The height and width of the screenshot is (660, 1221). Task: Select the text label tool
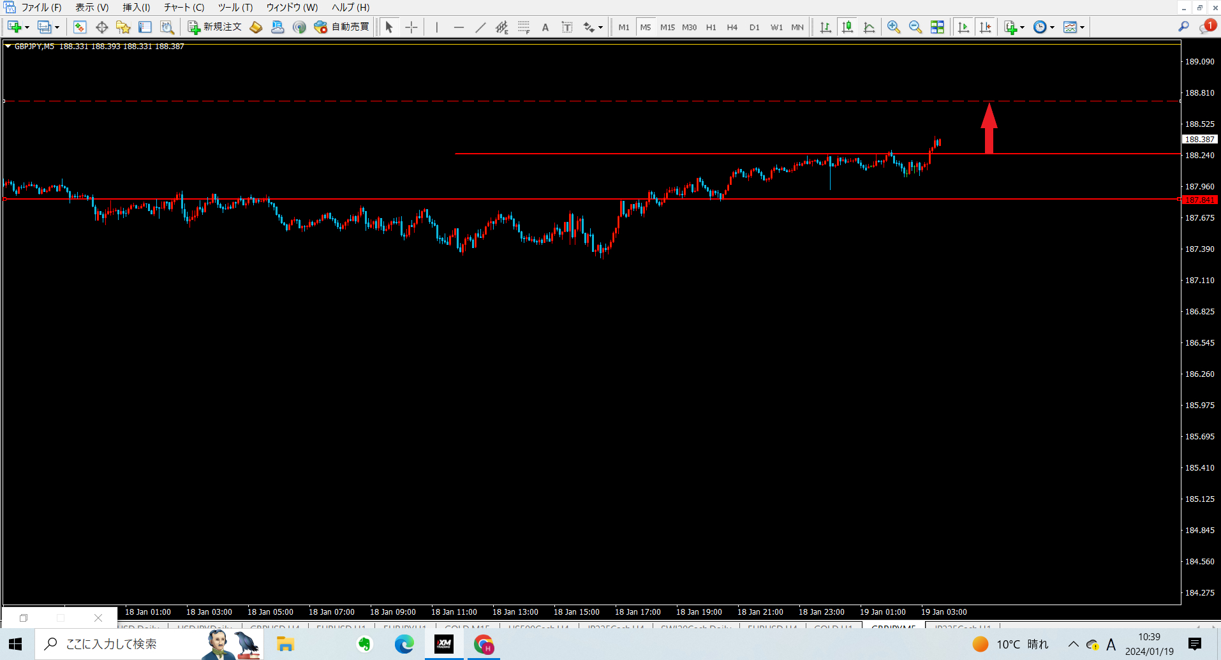click(x=567, y=27)
